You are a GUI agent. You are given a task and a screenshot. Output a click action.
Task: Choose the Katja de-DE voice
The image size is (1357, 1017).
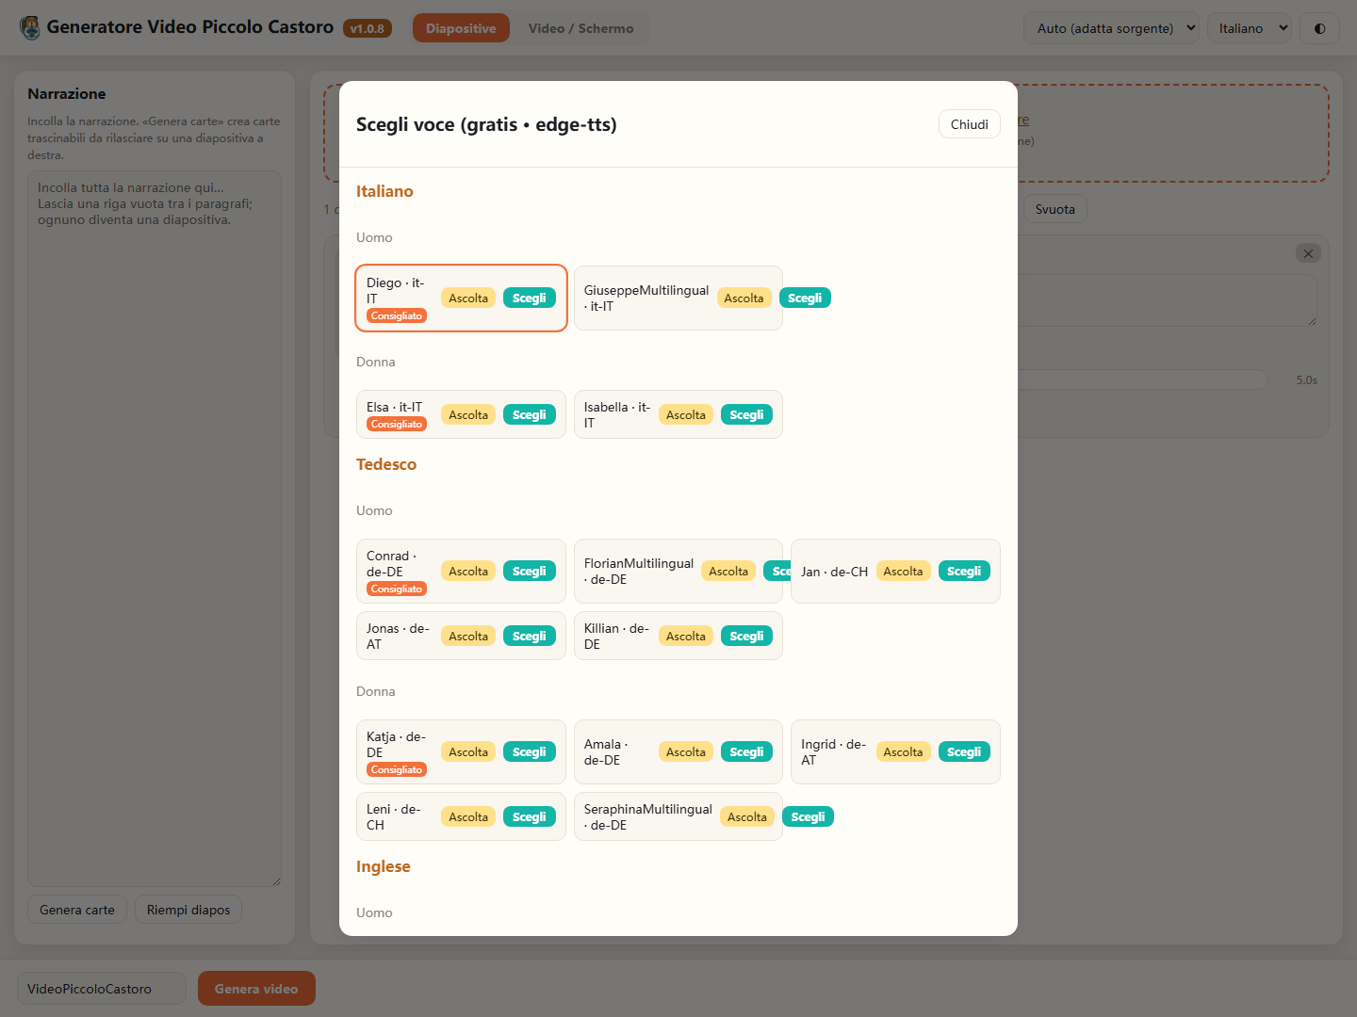[x=530, y=752]
